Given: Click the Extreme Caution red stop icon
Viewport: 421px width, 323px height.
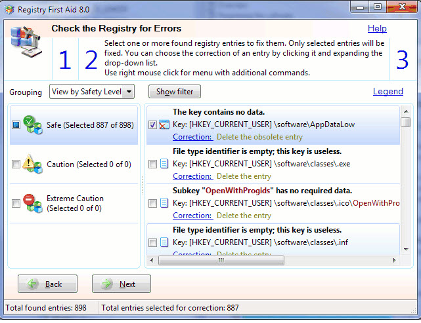Looking at the screenshot, I should click(x=32, y=203).
